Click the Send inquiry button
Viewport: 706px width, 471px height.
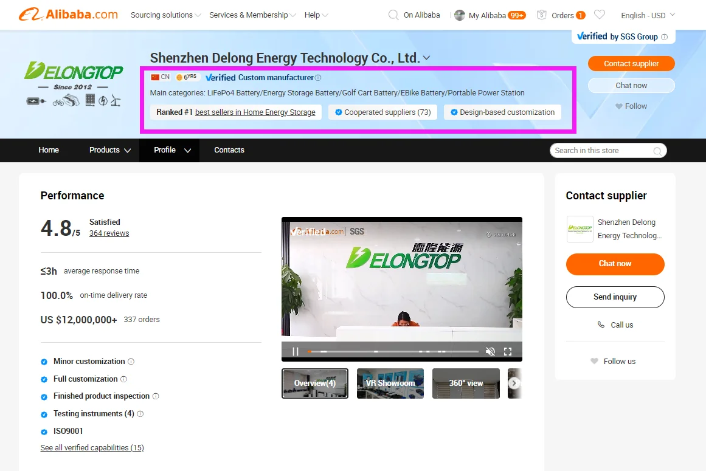pyautogui.click(x=615, y=297)
